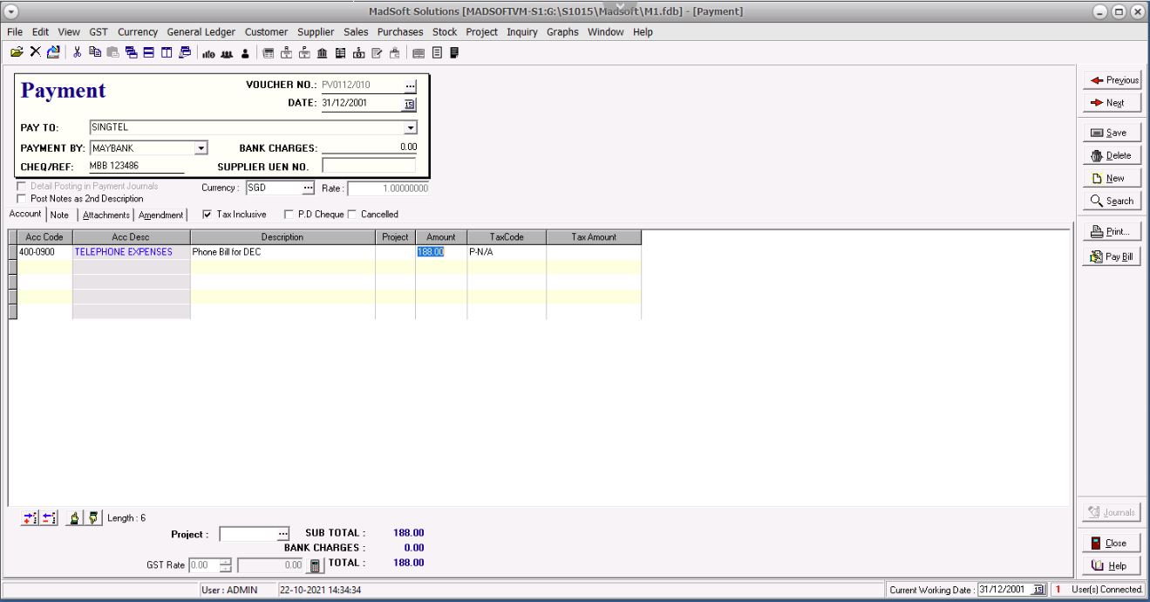Screen dimensions: 1150x602
Task: Click the scissors cut toolbar icon
Action: pyautogui.click(x=78, y=51)
